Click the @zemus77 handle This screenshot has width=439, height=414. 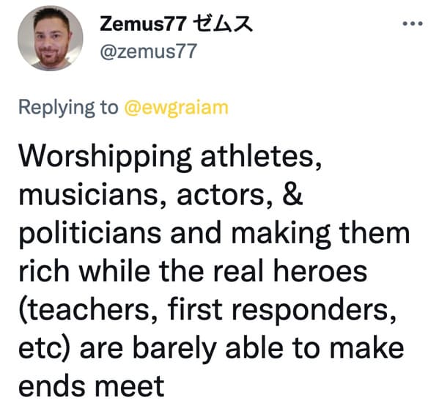point(148,51)
